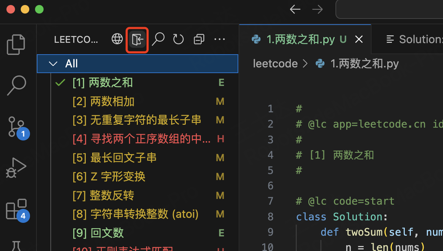Open Source Control view with badge 1
Screen dimensions: 443x251
click(x=17, y=128)
